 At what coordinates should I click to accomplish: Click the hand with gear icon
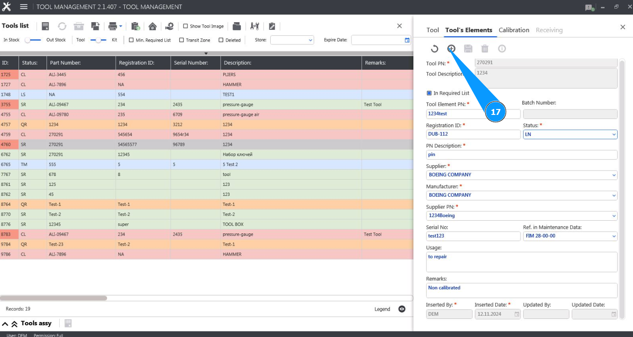(169, 26)
